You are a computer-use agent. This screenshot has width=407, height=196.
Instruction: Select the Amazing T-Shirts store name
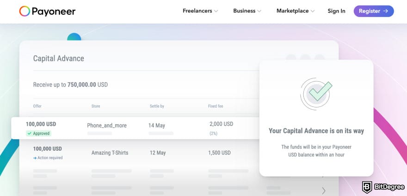tap(110, 153)
